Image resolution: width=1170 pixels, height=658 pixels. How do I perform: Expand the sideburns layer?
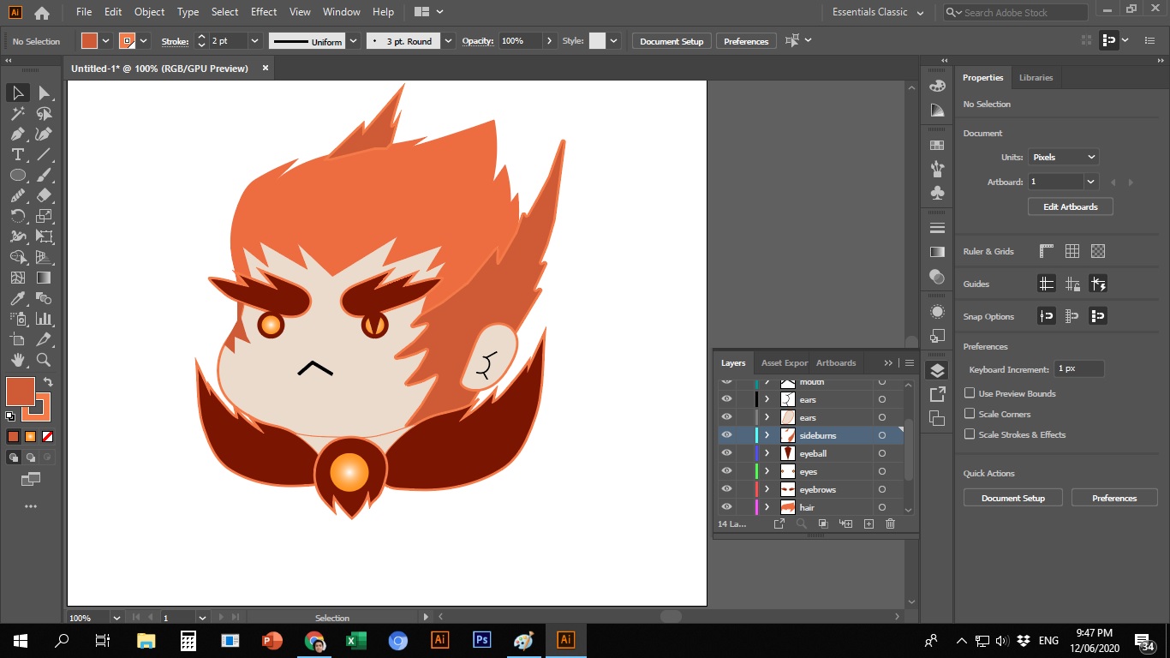click(767, 435)
